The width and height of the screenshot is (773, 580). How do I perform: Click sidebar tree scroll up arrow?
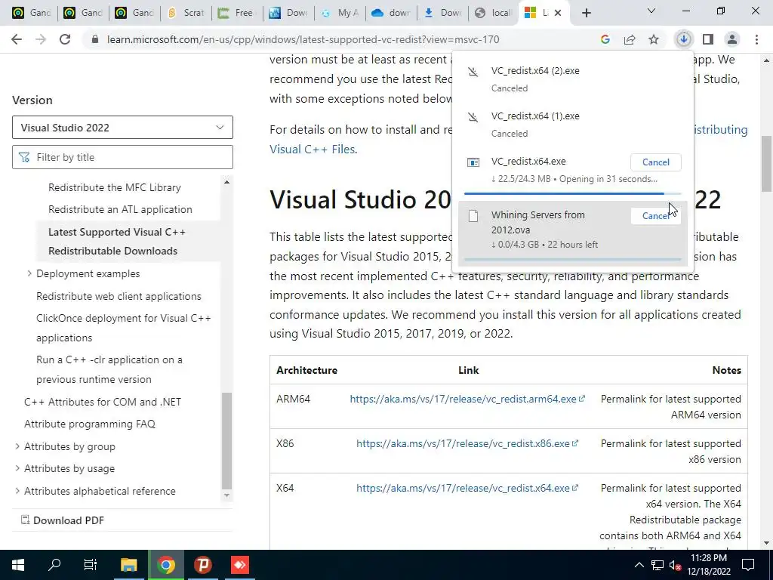tap(226, 182)
